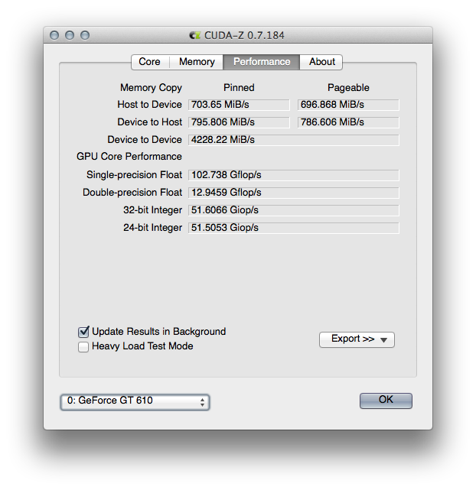
Task: Click the CUDA-Z 0.7.184 window title
Action: click(244, 35)
